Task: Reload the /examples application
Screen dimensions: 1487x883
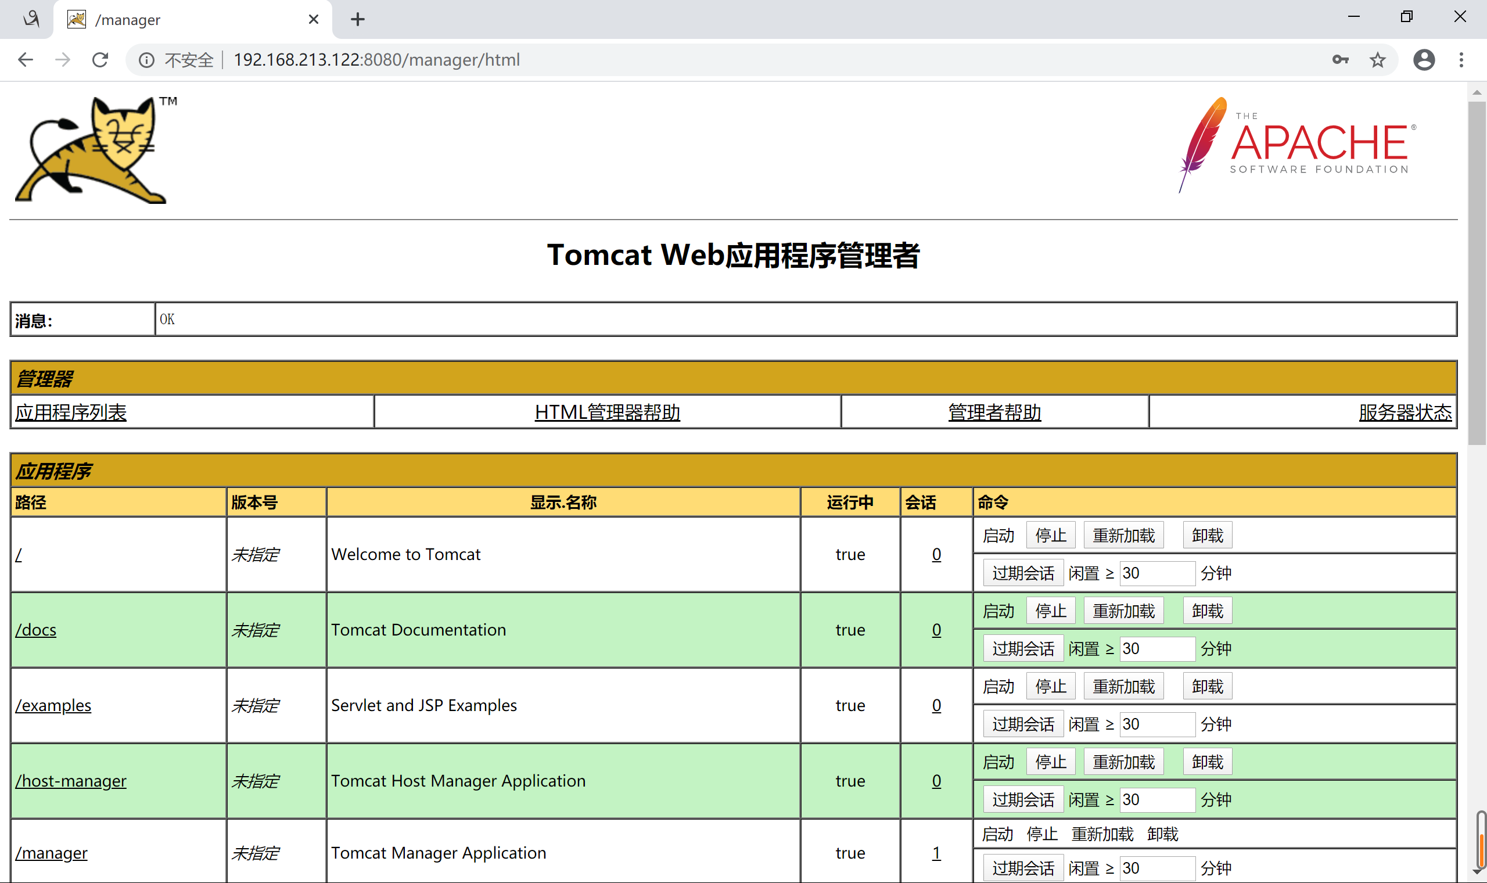Action: (x=1123, y=687)
